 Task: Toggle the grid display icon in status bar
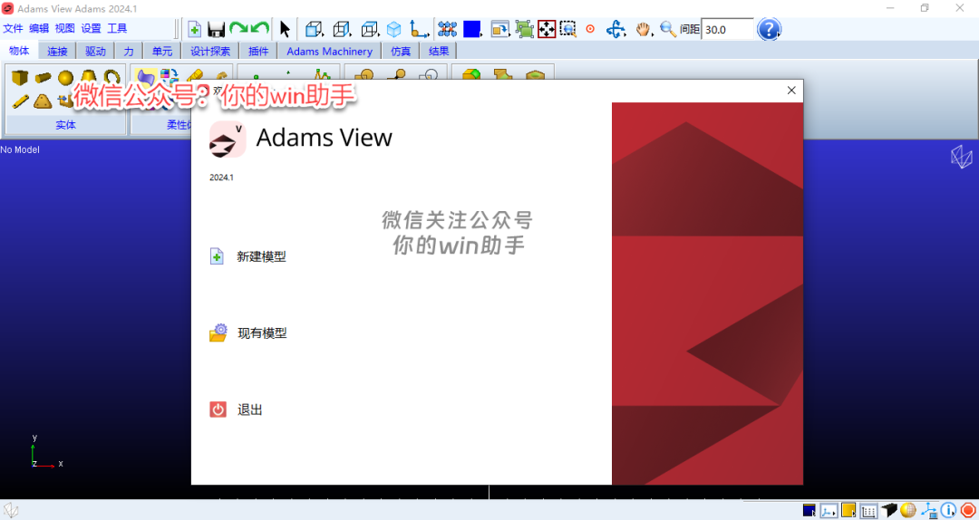point(868,511)
